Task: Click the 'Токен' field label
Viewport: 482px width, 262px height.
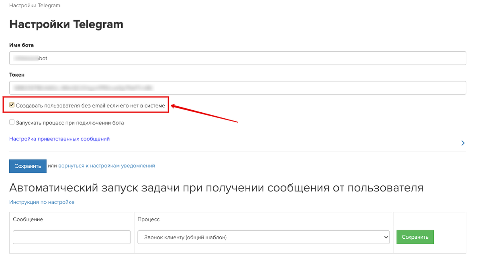Action: pyautogui.click(x=17, y=75)
